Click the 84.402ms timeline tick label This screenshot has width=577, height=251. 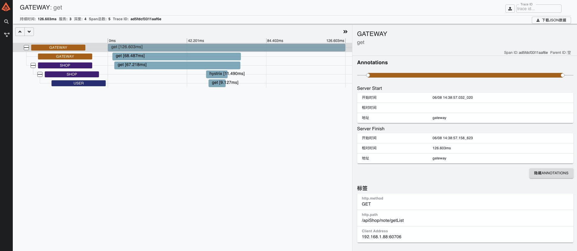275,41
